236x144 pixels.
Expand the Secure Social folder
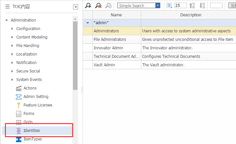[12, 71]
